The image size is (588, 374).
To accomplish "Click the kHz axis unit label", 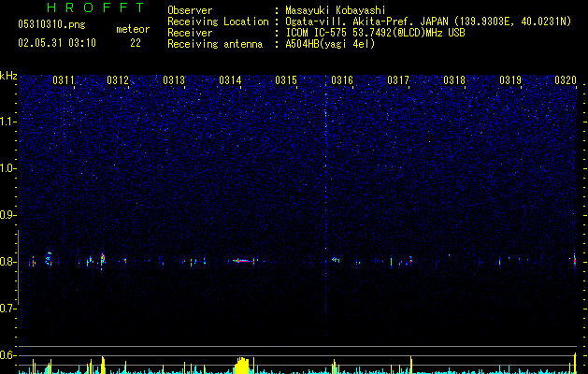I will (x=8, y=76).
